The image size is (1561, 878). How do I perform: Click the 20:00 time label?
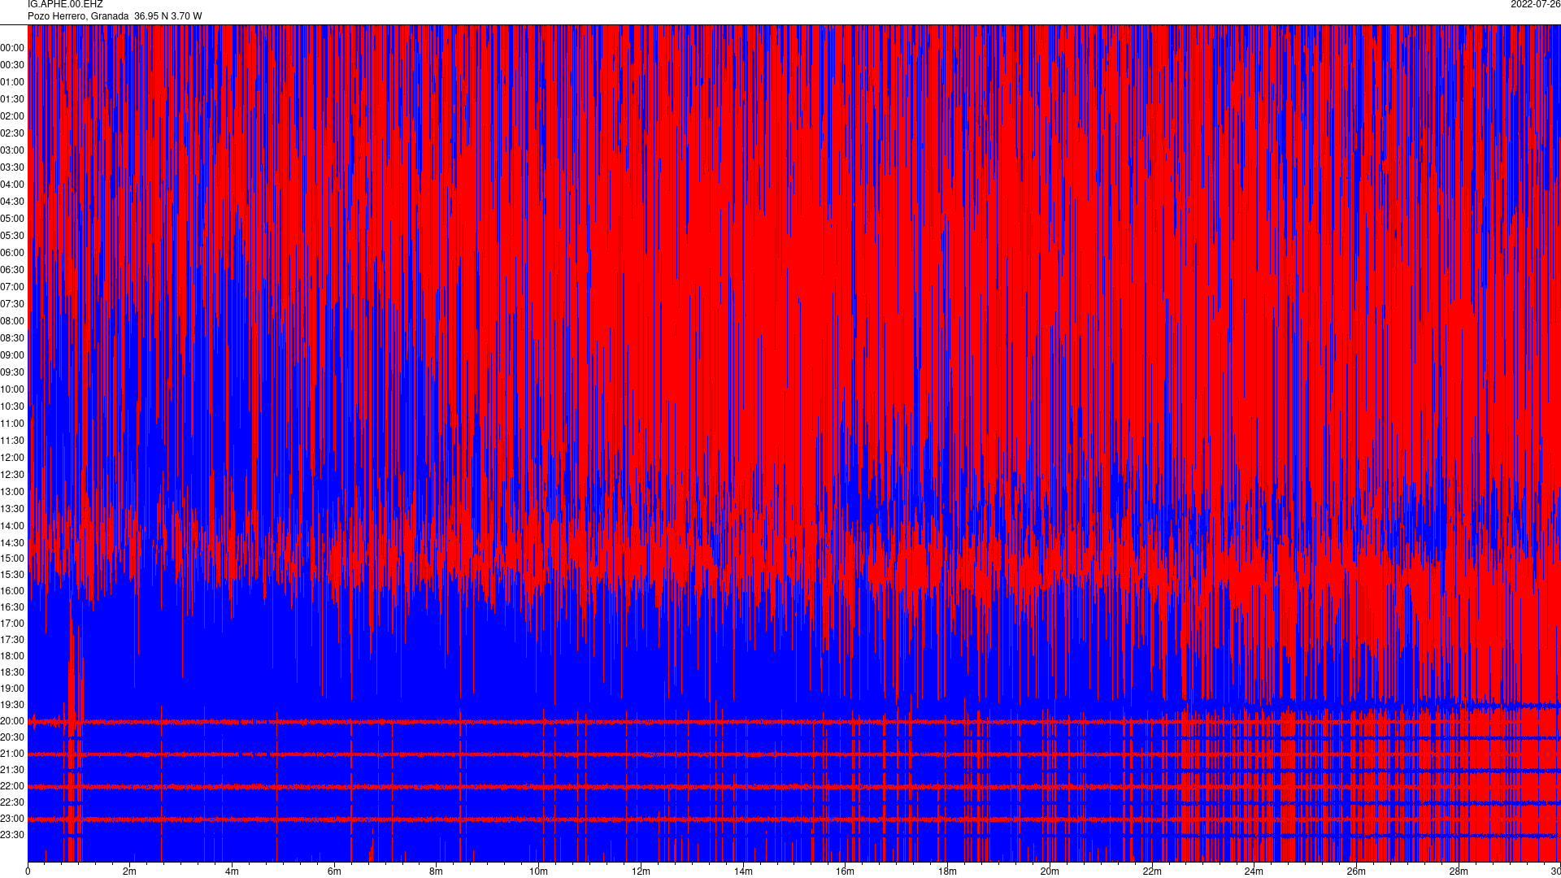12,721
